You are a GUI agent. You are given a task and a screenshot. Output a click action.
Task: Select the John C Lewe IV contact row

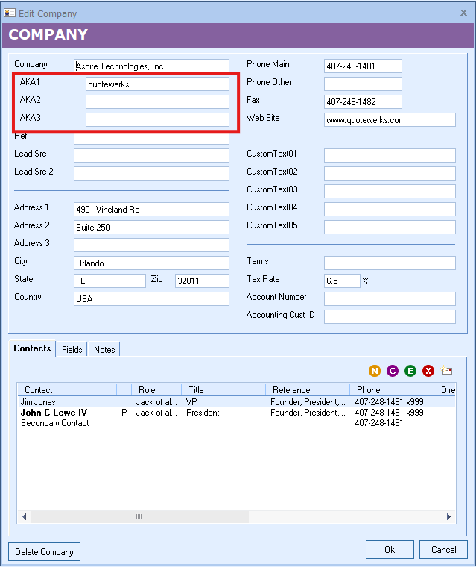coord(54,413)
